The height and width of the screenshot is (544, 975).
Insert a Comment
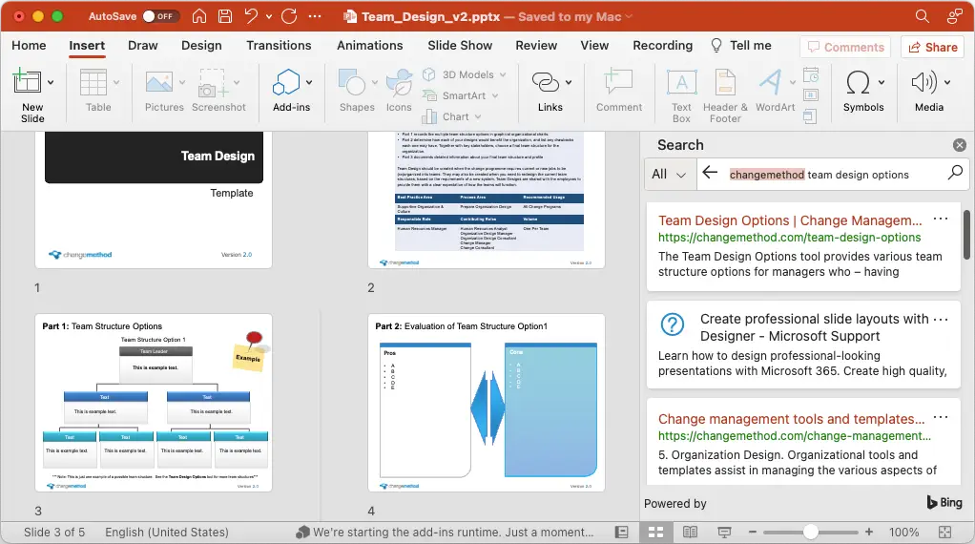619,91
